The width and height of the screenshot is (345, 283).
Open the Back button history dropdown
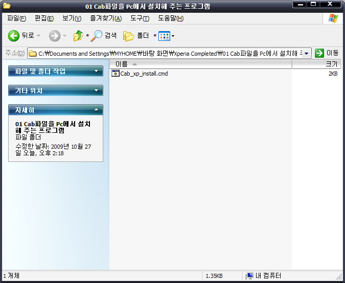[x=39, y=36]
